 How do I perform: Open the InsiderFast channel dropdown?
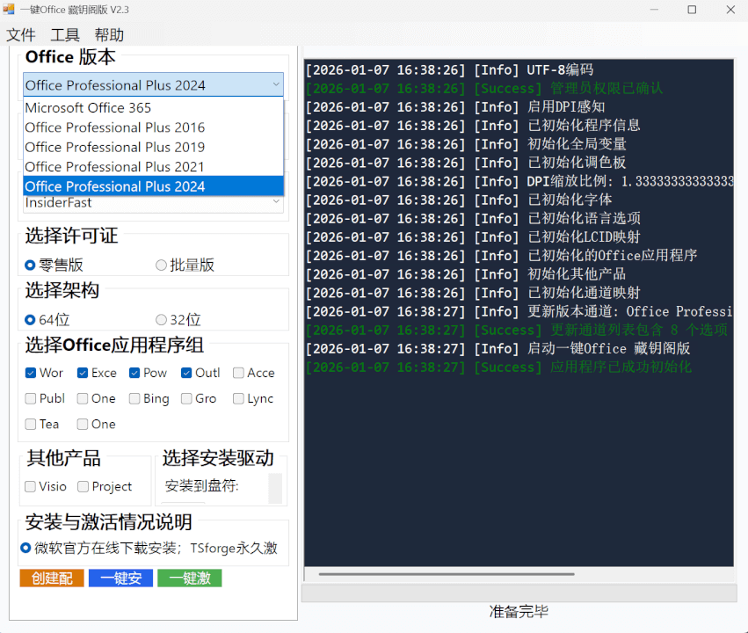(x=276, y=202)
